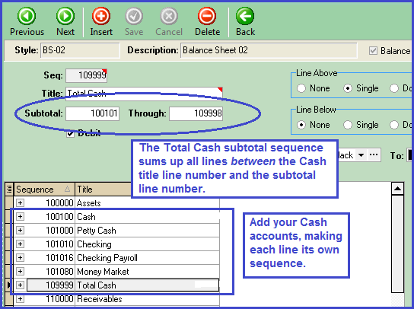The height and width of the screenshot is (309, 414).
Task: Select the Petty Cash title cell
Action: click(x=148, y=231)
